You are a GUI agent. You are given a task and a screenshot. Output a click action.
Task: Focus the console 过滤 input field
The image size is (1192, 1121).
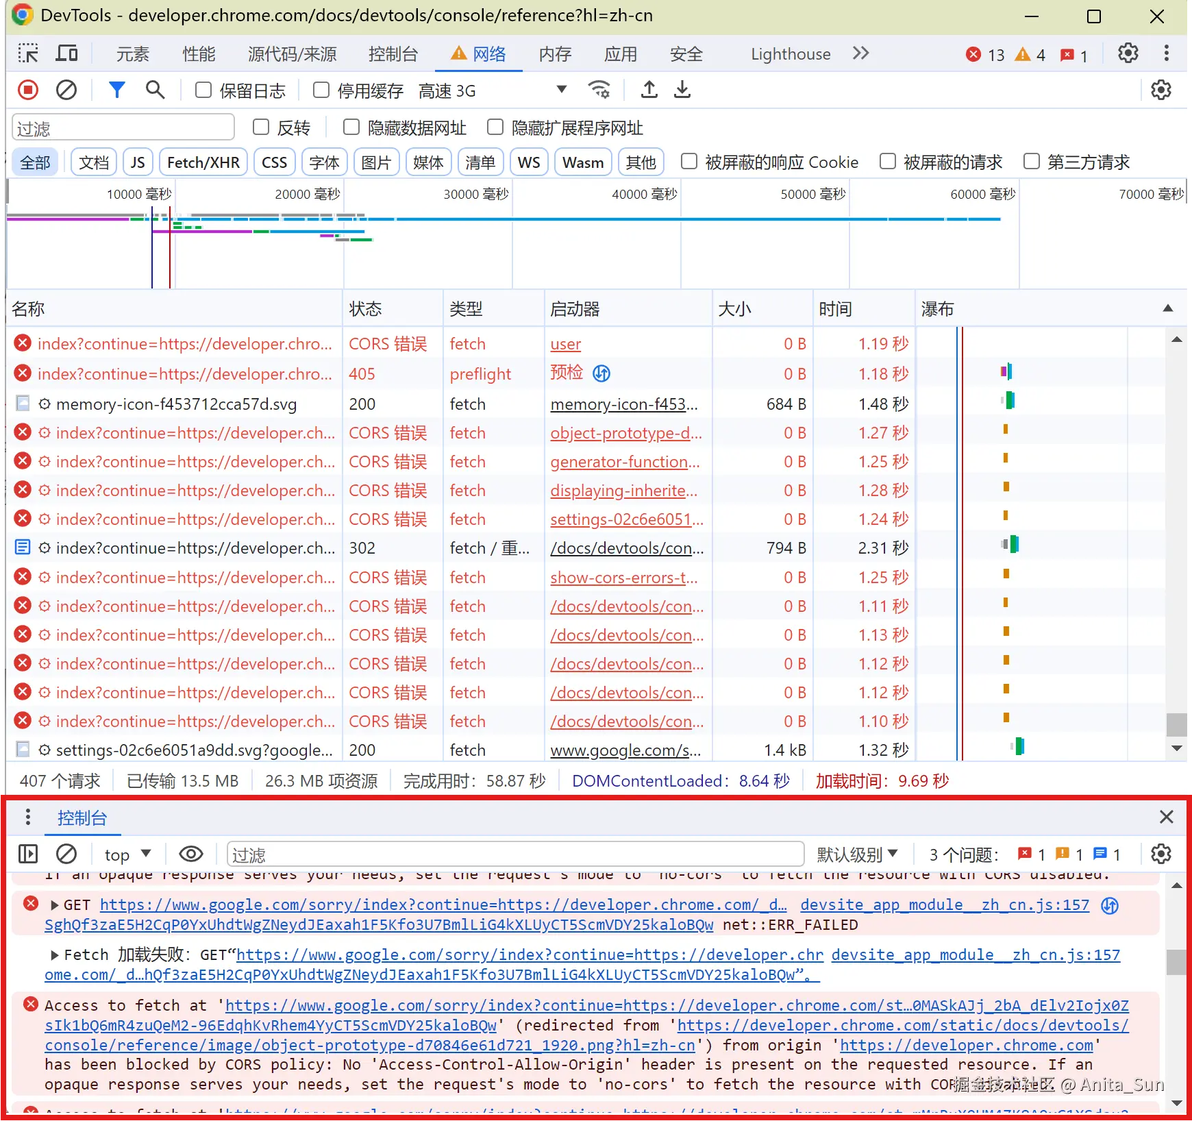pyautogui.click(x=515, y=854)
